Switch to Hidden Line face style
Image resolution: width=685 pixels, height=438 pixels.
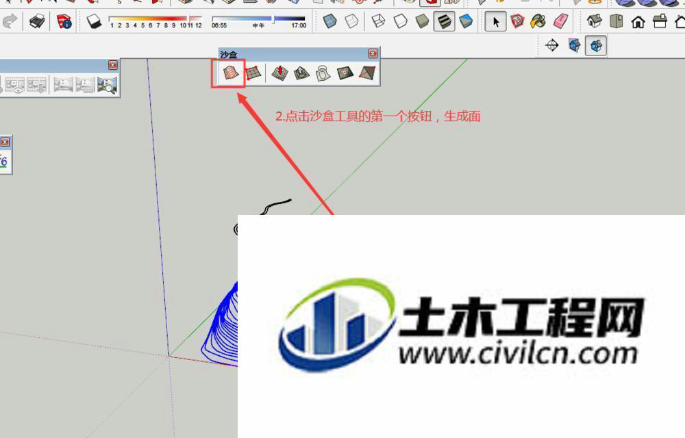400,21
